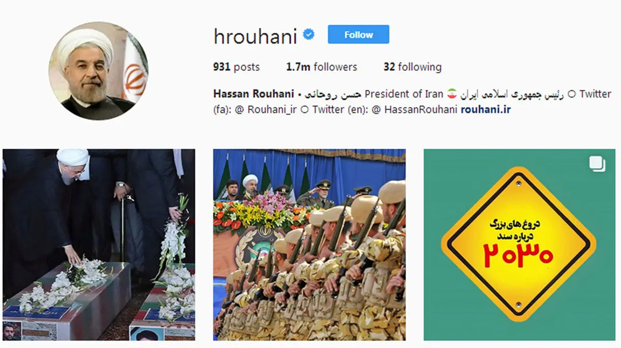Screen dimensions: 621x348
Task: Open the 1.7m followers list
Action: [321, 67]
